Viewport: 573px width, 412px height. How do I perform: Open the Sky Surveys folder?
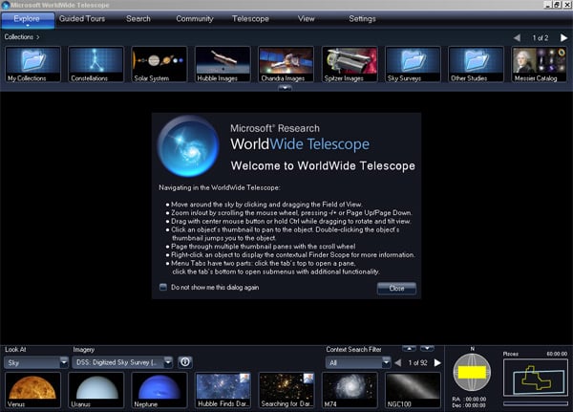click(413, 64)
